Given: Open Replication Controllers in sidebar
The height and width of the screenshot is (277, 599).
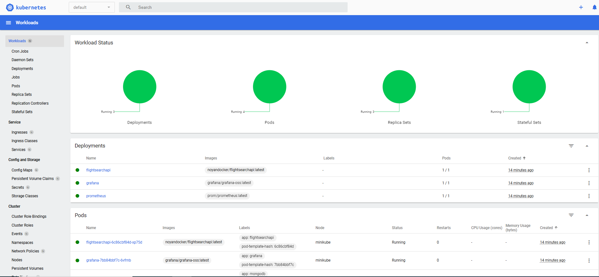Looking at the screenshot, I should click(30, 103).
